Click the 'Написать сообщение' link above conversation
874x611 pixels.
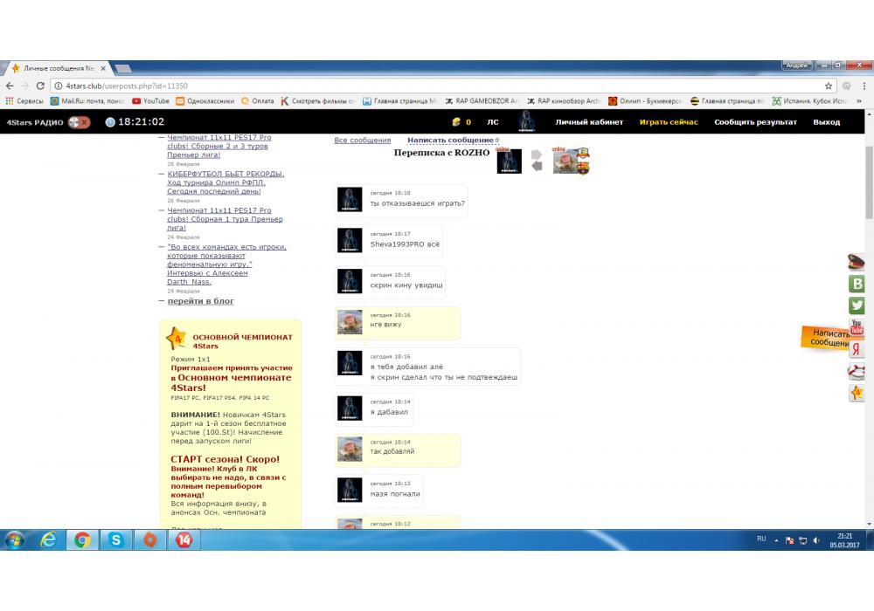click(x=450, y=140)
